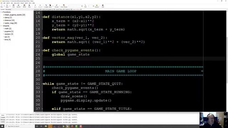Open dropdown arrow next to Build button
The image size is (228, 128).
(53, 6)
